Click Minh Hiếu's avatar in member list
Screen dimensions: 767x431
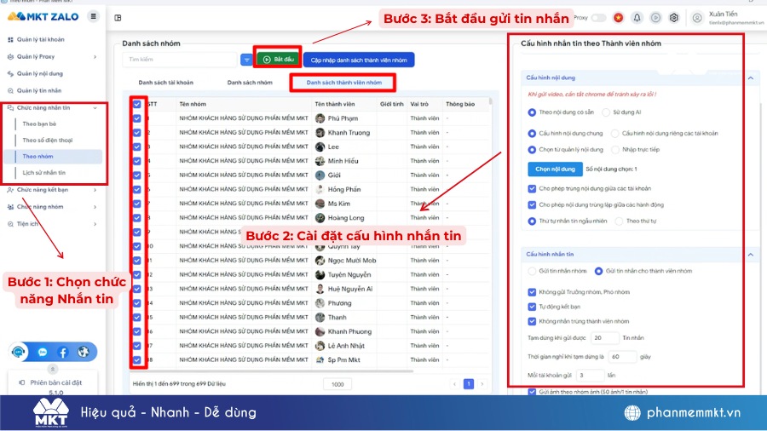[320, 161]
